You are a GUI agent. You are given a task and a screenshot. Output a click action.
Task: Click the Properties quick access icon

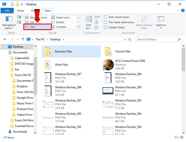click(x=12, y=4)
